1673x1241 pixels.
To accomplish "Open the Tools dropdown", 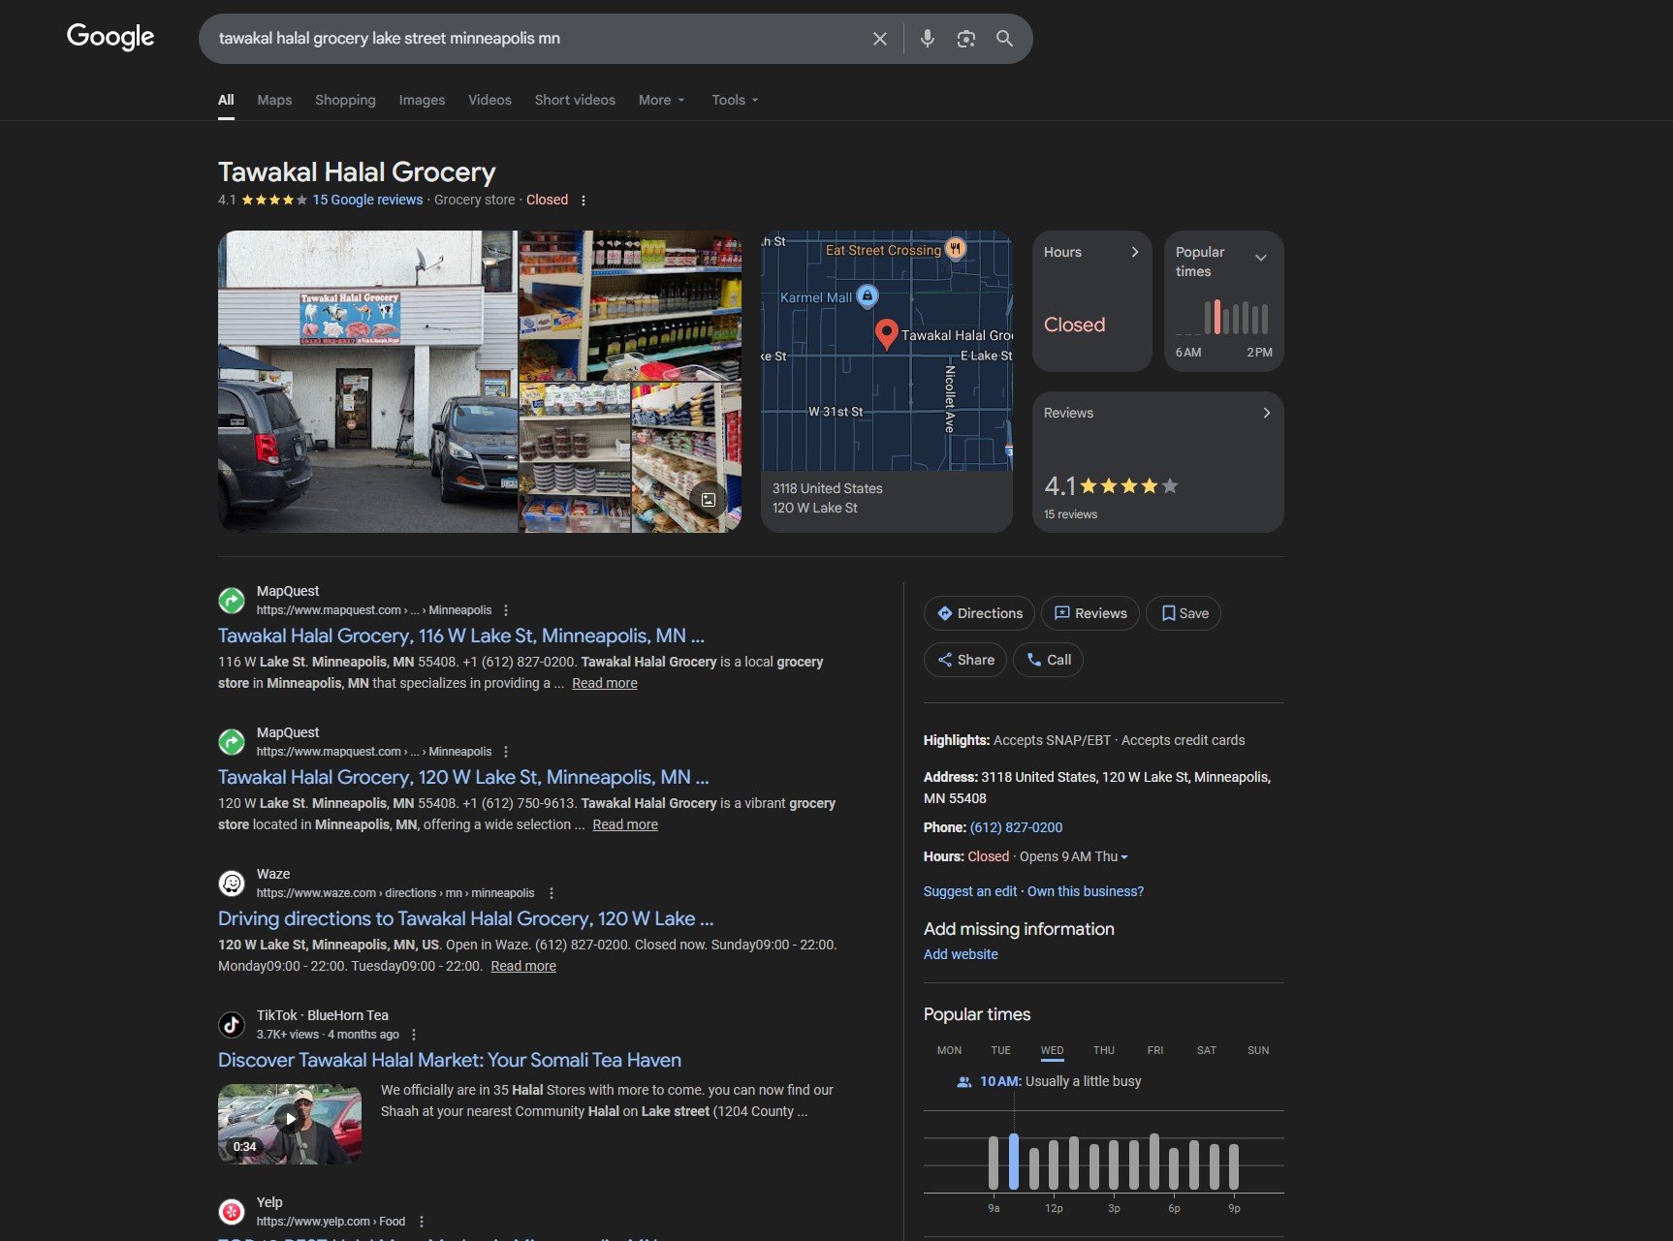I will [734, 100].
